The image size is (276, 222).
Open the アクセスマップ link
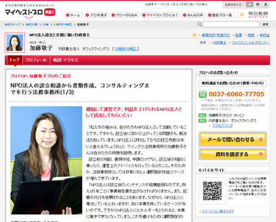(x=222, y=125)
